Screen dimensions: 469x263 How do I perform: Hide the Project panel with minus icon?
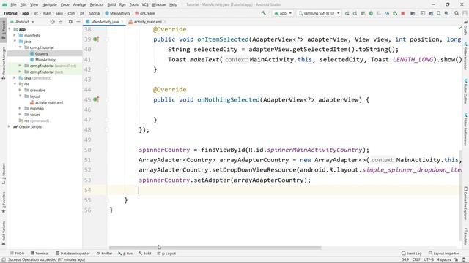[x=78, y=22]
